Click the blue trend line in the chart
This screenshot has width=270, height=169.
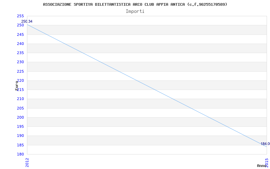click(147, 86)
